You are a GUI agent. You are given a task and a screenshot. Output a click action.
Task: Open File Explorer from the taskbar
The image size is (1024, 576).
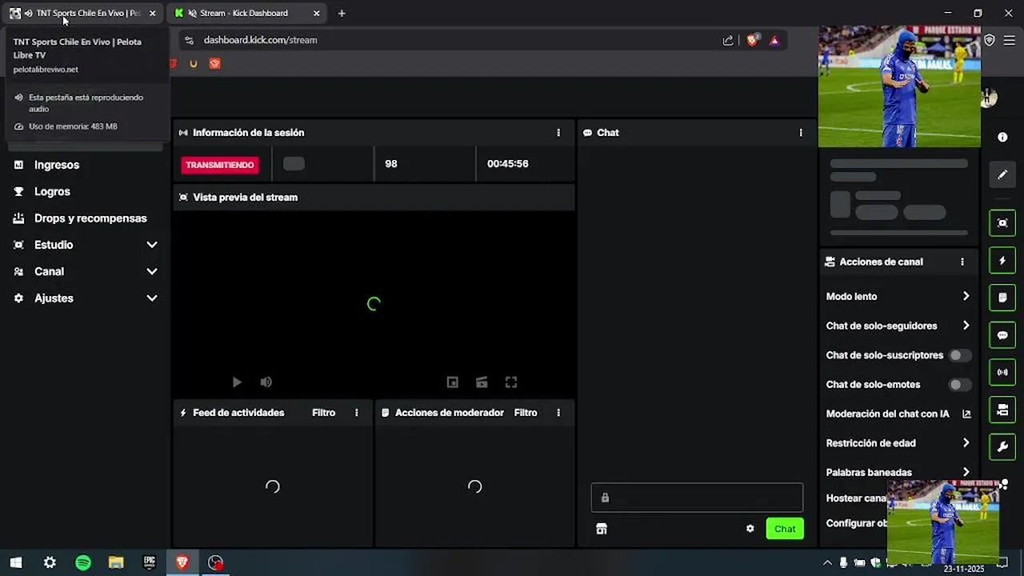click(x=116, y=562)
